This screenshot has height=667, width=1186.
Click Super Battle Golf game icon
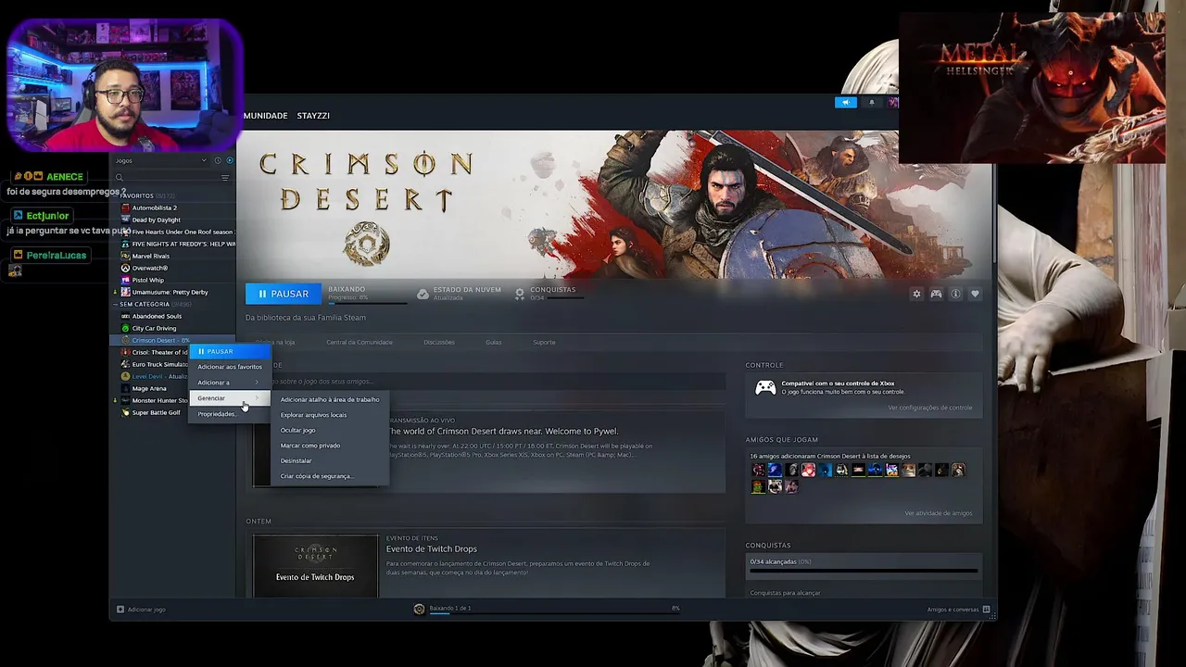coord(125,412)
